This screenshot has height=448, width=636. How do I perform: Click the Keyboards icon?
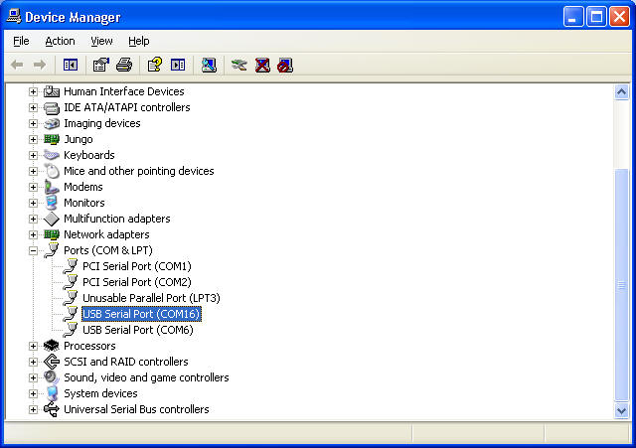coord(52,155)
